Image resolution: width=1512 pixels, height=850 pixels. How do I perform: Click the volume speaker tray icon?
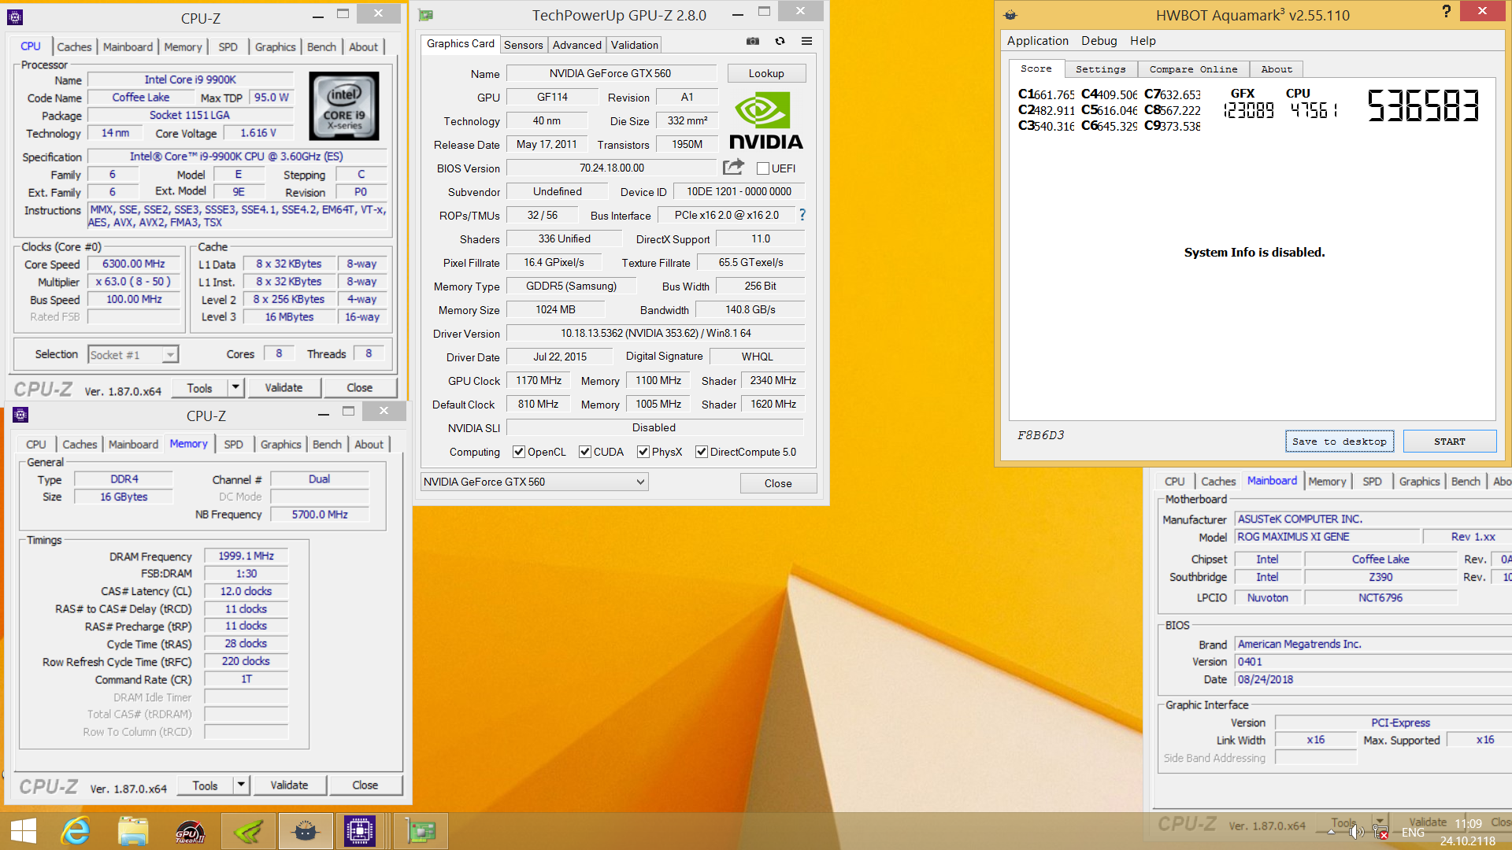(1355, 832)
